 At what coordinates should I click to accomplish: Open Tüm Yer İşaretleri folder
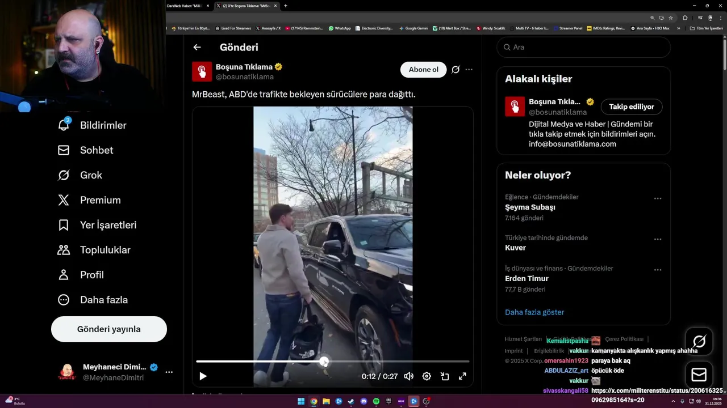707,28
